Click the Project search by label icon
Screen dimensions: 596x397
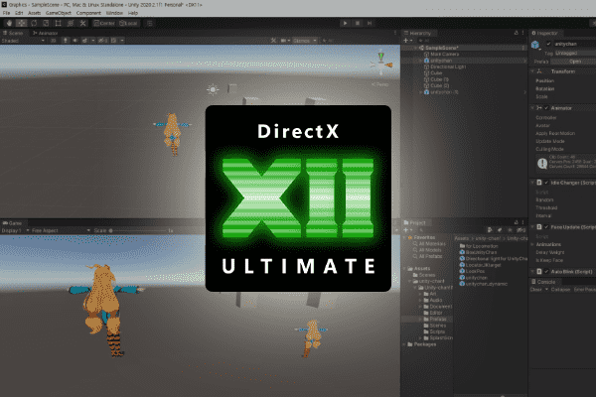(500, 230)
